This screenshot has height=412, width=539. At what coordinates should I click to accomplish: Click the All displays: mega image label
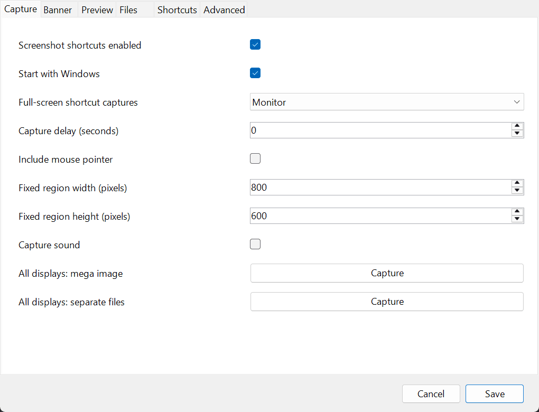[x=70, y=274]
